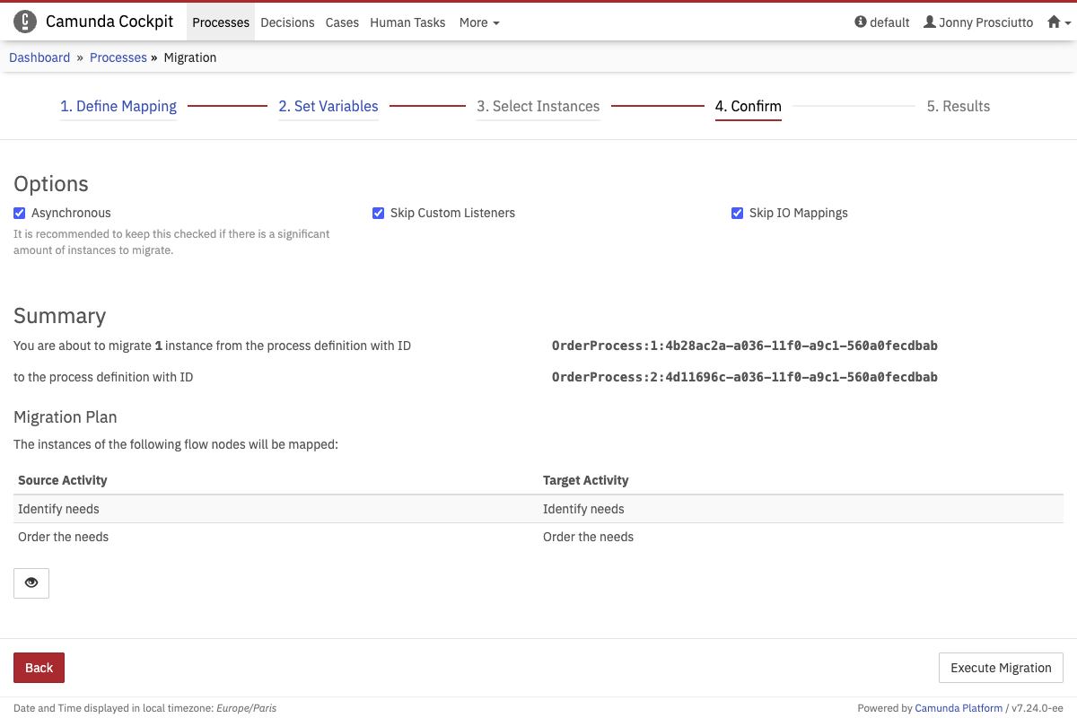This screenshot has height=718, width=1077.
Task: Click Execute Migration button
Action: [1001, 668]
